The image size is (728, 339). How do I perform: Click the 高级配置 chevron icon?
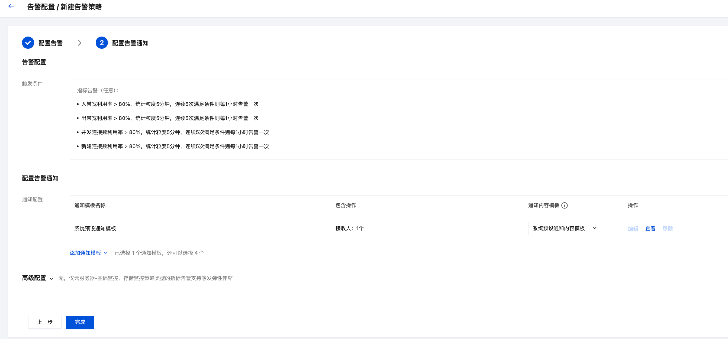point(51,279)
